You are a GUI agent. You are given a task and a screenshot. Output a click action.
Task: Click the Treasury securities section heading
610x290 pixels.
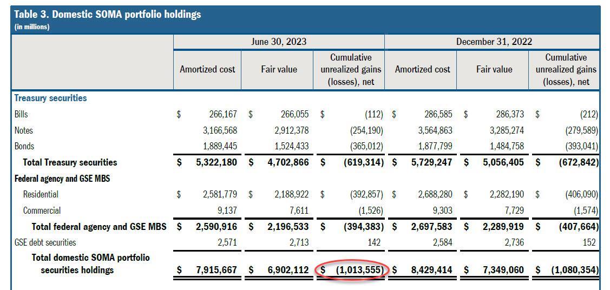coord(50,98)
